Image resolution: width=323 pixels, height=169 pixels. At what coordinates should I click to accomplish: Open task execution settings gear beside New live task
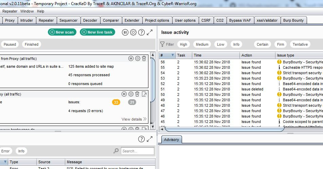[x=133, y=32]
